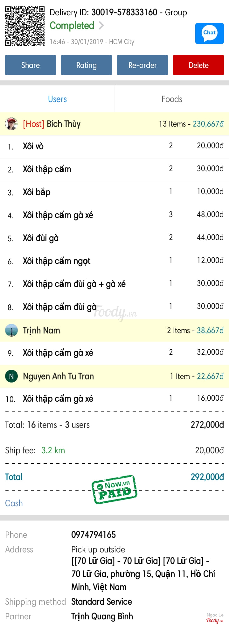The width and height of the screenshot is (229, 627).
Task: Tap Nguyen Anh Tu Tran's avatar
Action: coord(11,376)
